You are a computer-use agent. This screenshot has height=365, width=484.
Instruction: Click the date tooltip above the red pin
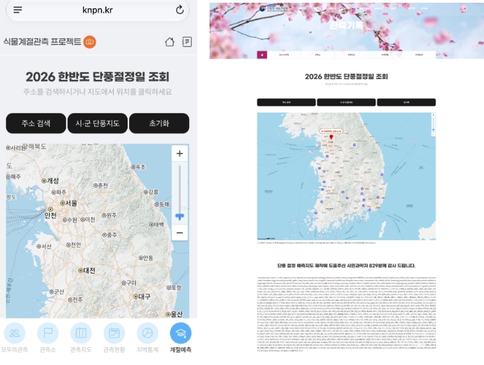tap(331, 131)
